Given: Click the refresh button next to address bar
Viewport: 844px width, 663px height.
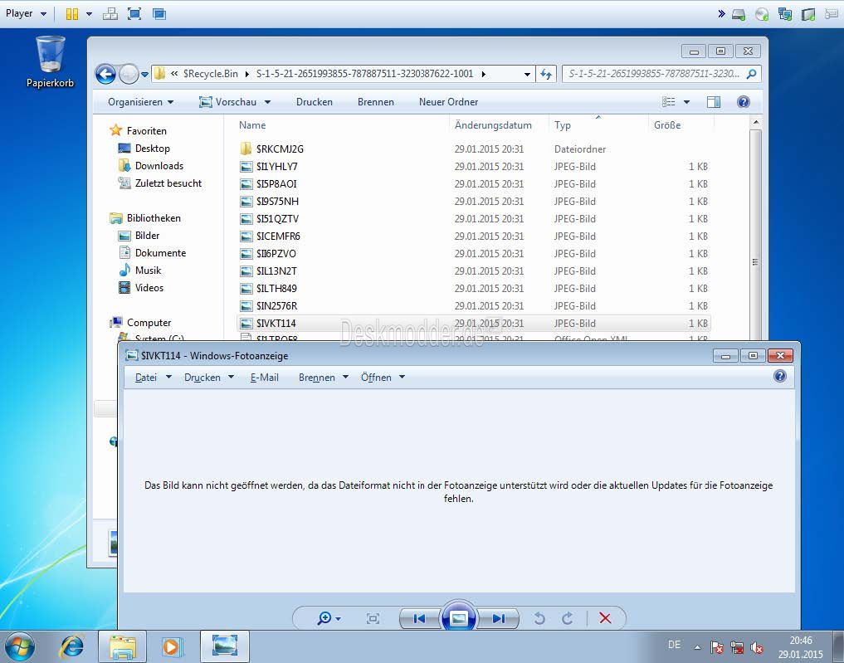Looking at the screenshot, I should click(546, 74).
